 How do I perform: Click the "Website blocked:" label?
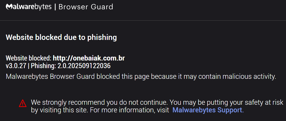coord(29,58)
